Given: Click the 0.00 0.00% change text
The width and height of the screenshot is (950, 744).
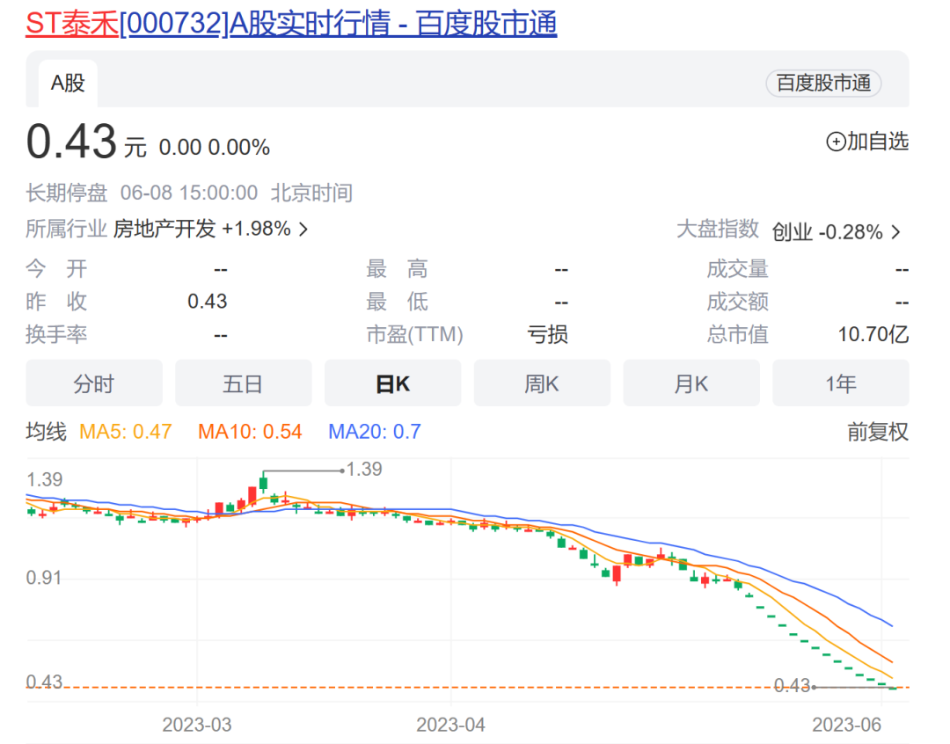Looking at the screenshot, I should point(215,147).
